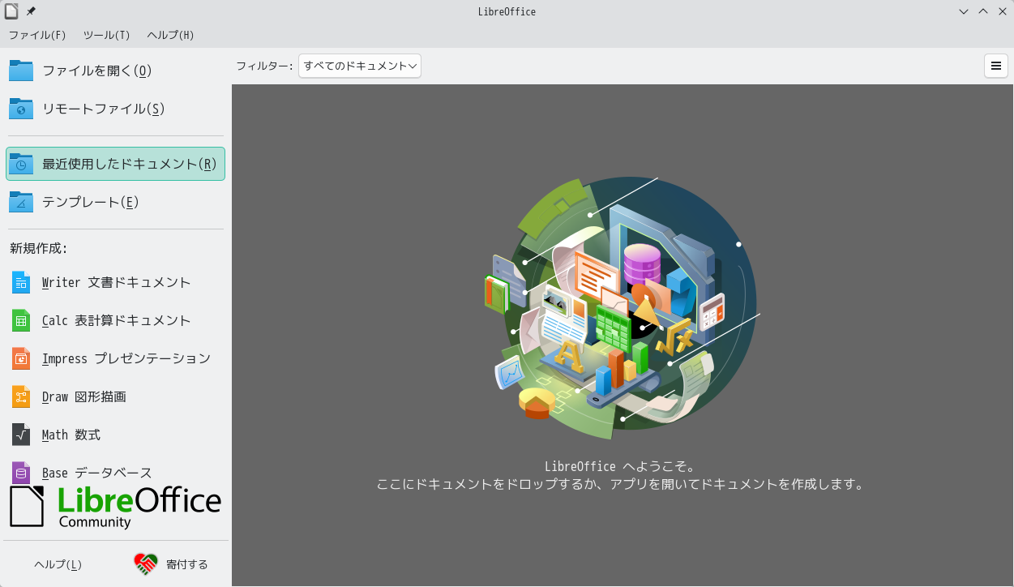Show 最近使用したドキュメント(R) list
1014x587 pixels.
click(115, 164)
